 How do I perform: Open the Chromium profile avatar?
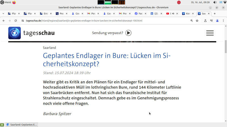coord(217,21)
